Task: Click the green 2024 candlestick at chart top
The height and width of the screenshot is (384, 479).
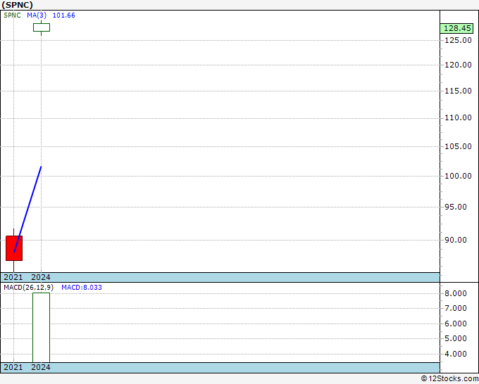Action: (x=41, y=27)
